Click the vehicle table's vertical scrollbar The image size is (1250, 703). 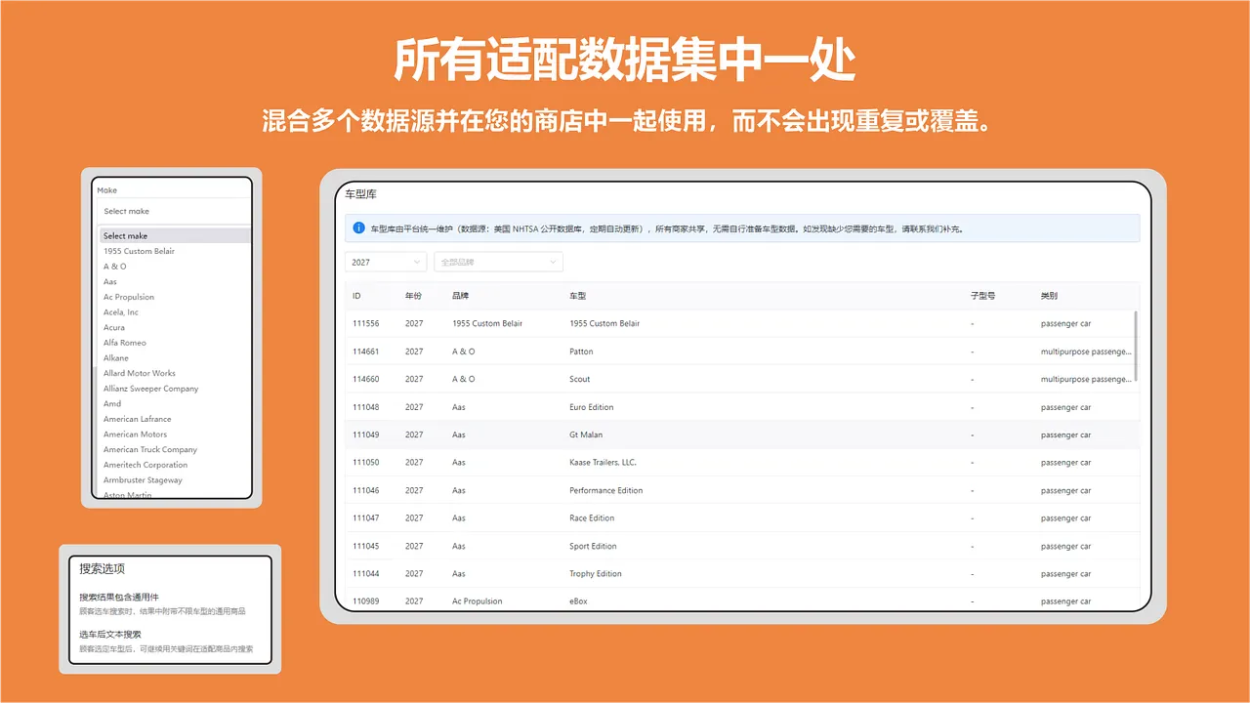click(x=1136, y=346)
